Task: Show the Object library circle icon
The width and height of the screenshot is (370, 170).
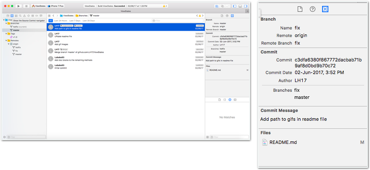Action: pos(230,100)
